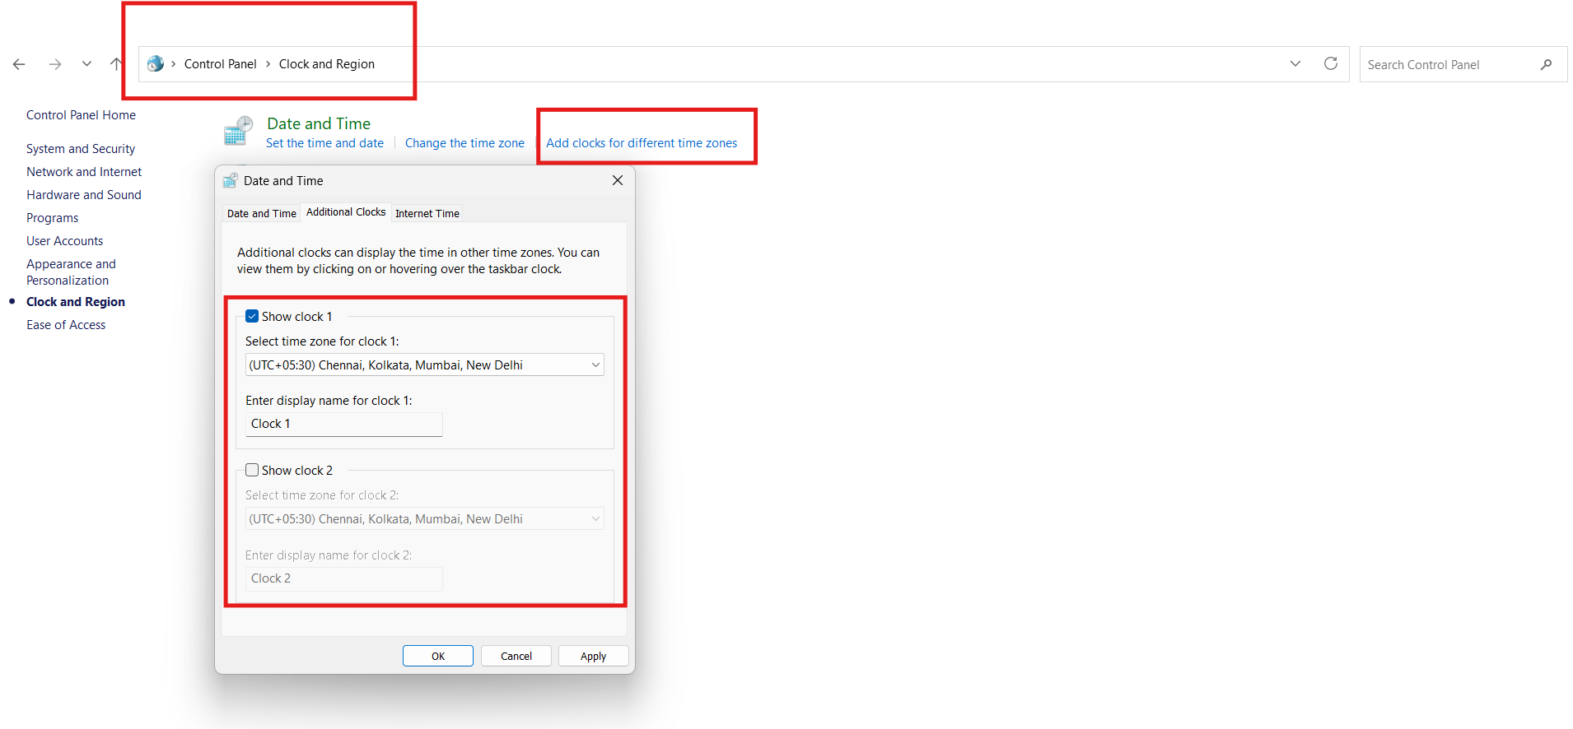Image resolution: width=1573 pixels, height=729 pixels.
Task: Open Hardware and Sound category
Action: (84, 195)
